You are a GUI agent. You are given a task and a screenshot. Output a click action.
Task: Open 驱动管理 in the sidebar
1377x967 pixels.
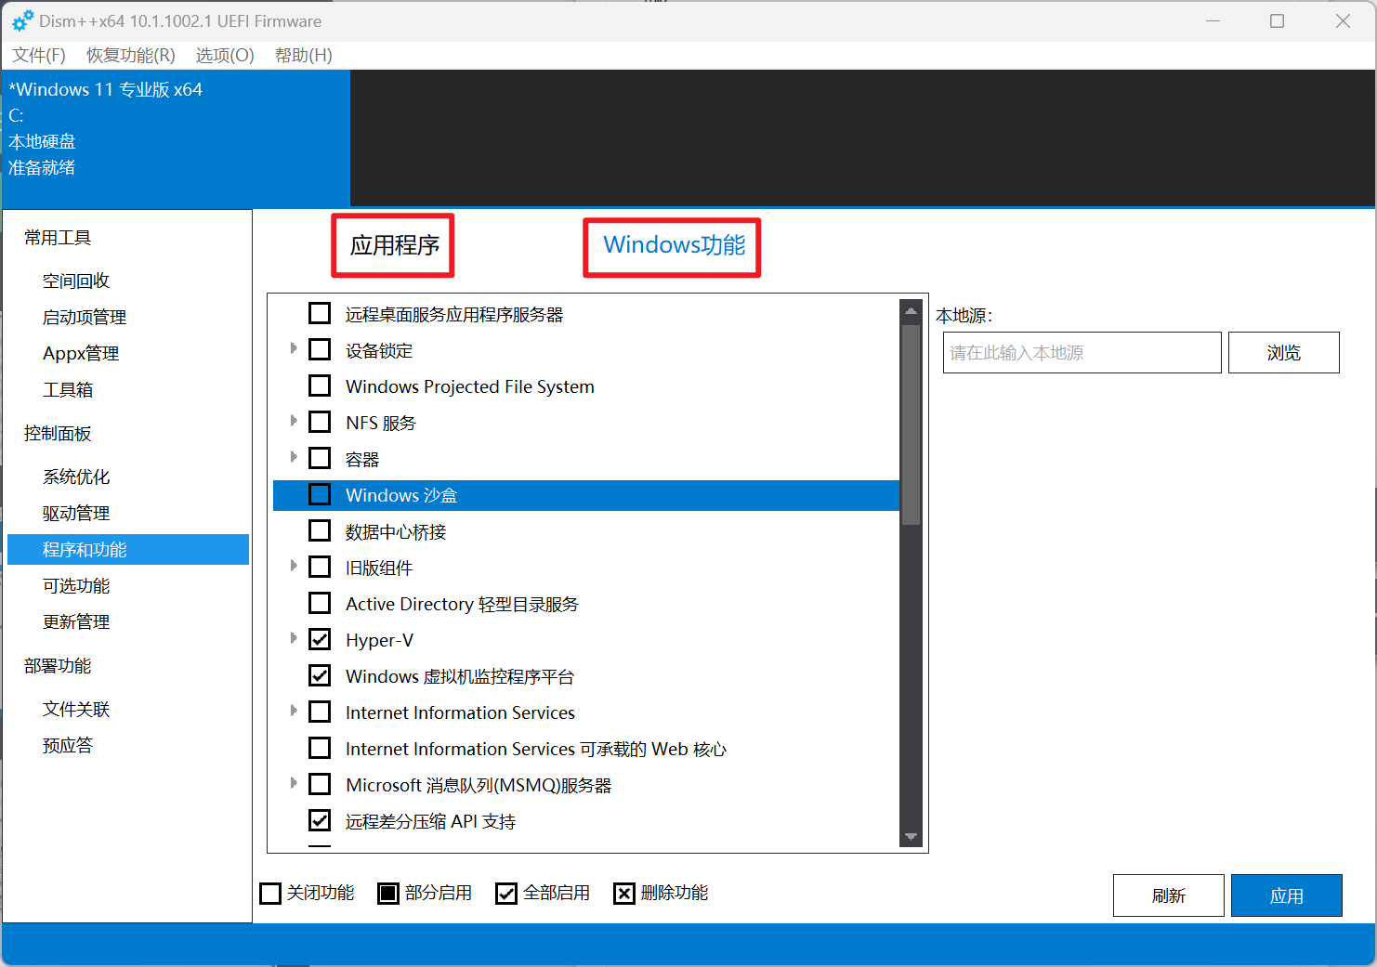point(76,513)
